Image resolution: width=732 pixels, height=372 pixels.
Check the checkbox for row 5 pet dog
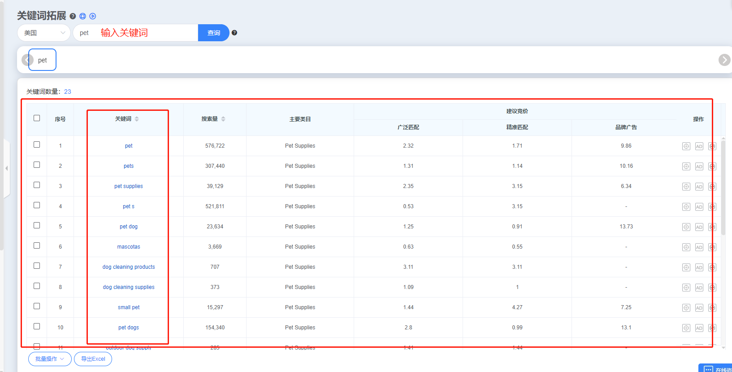[37, 225]
